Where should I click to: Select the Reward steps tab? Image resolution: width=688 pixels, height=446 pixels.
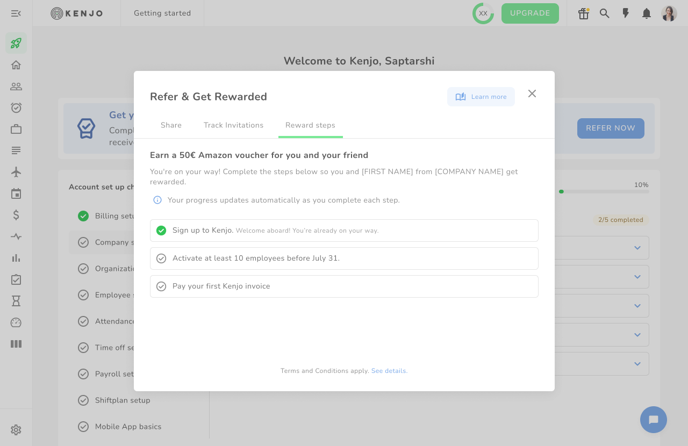point(310,125)
